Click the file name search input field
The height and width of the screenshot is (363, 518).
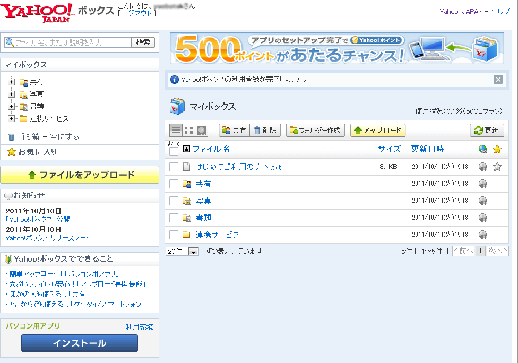click(x=68, y=42)
